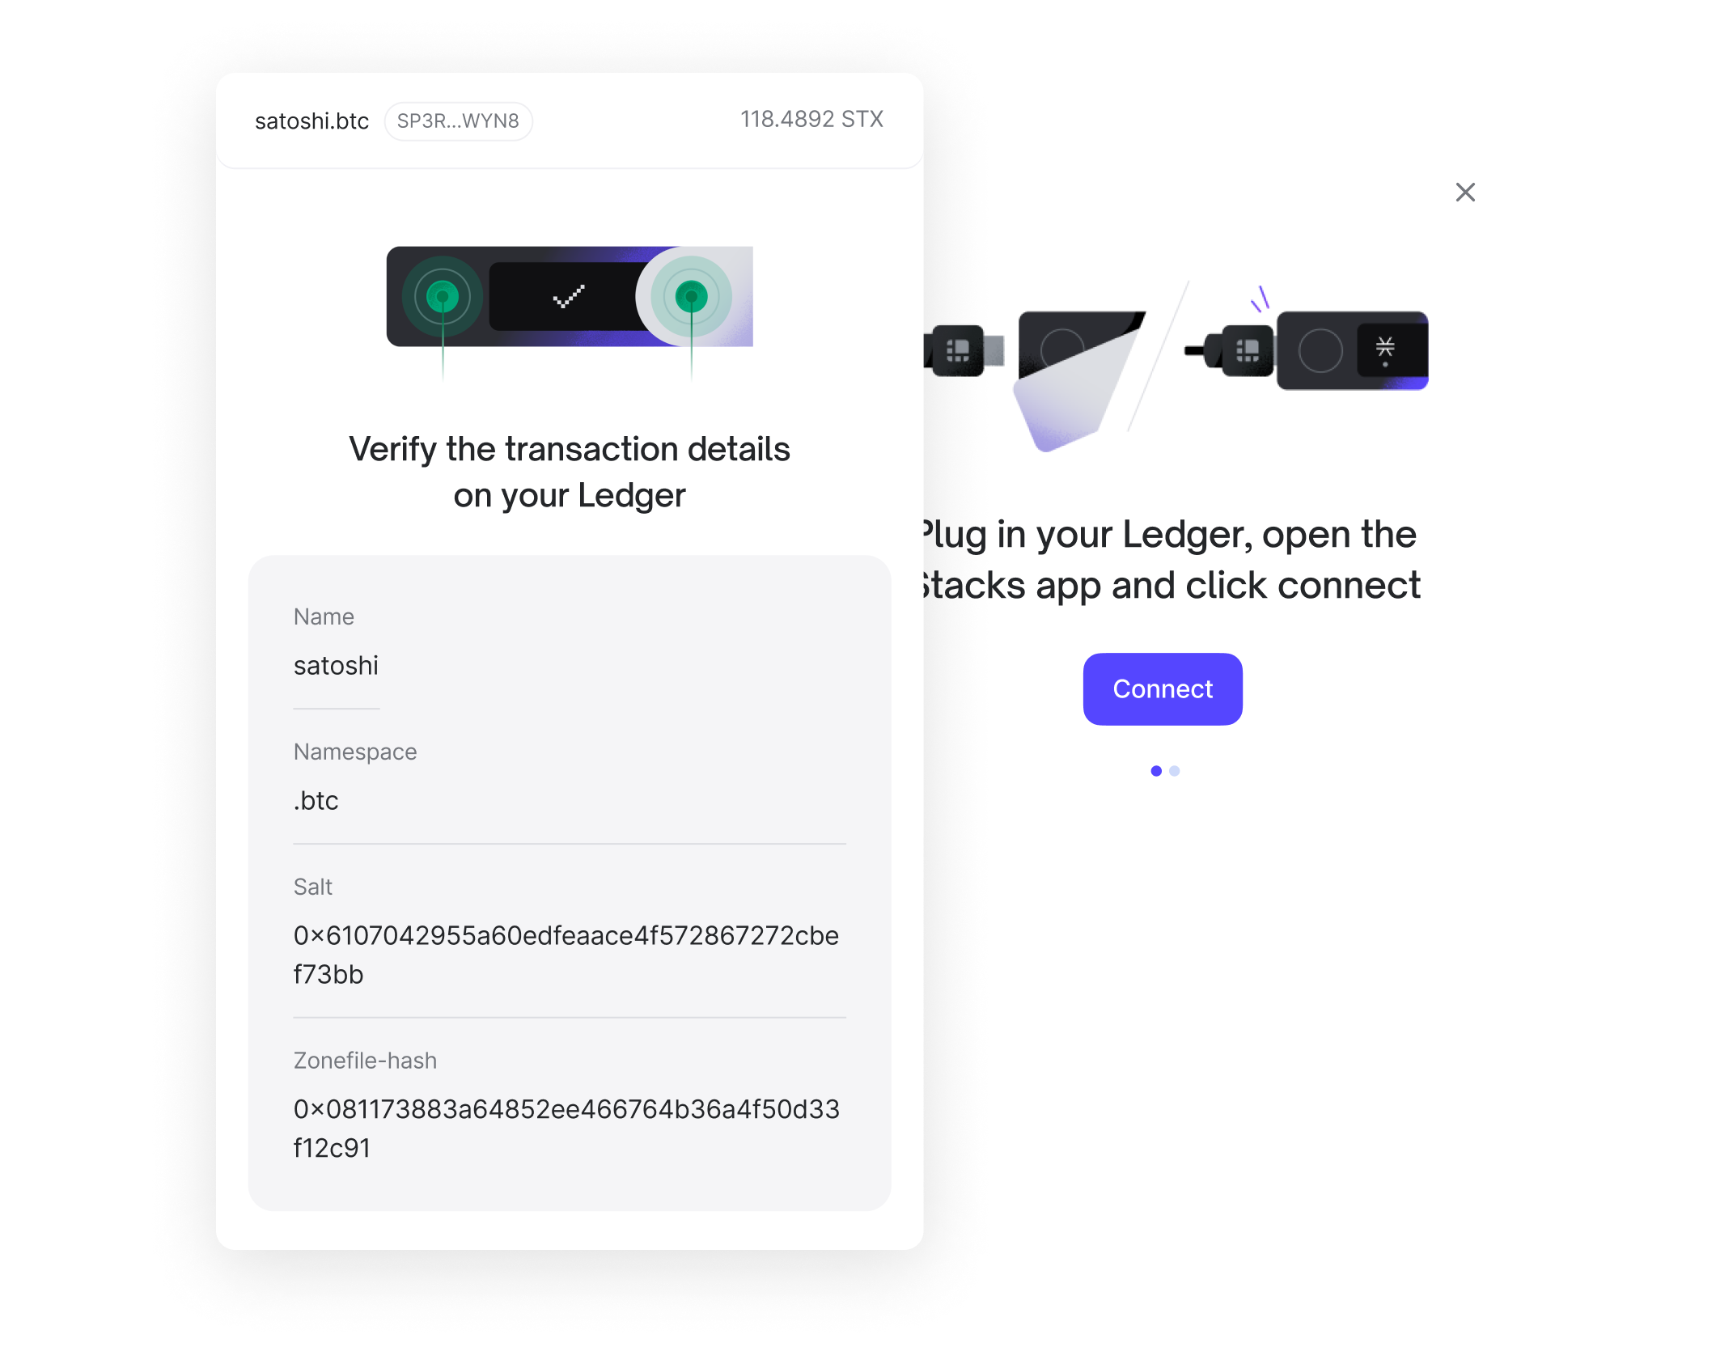Click the round button on plugged Ledger
Screen dimensions: 1733x1347
[x=1320, y=350]
